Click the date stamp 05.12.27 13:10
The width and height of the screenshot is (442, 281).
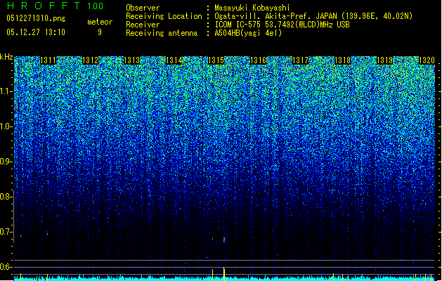coord(36,32)
